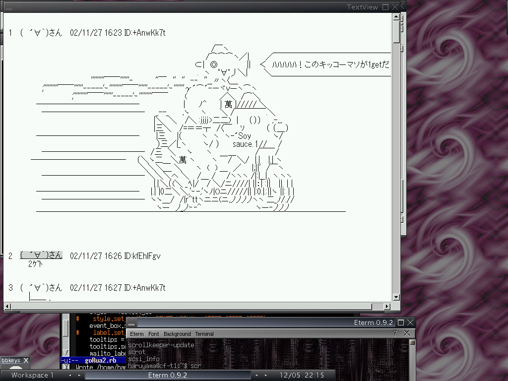Click Eterm scrollbar up arrow

click(412, 342)
